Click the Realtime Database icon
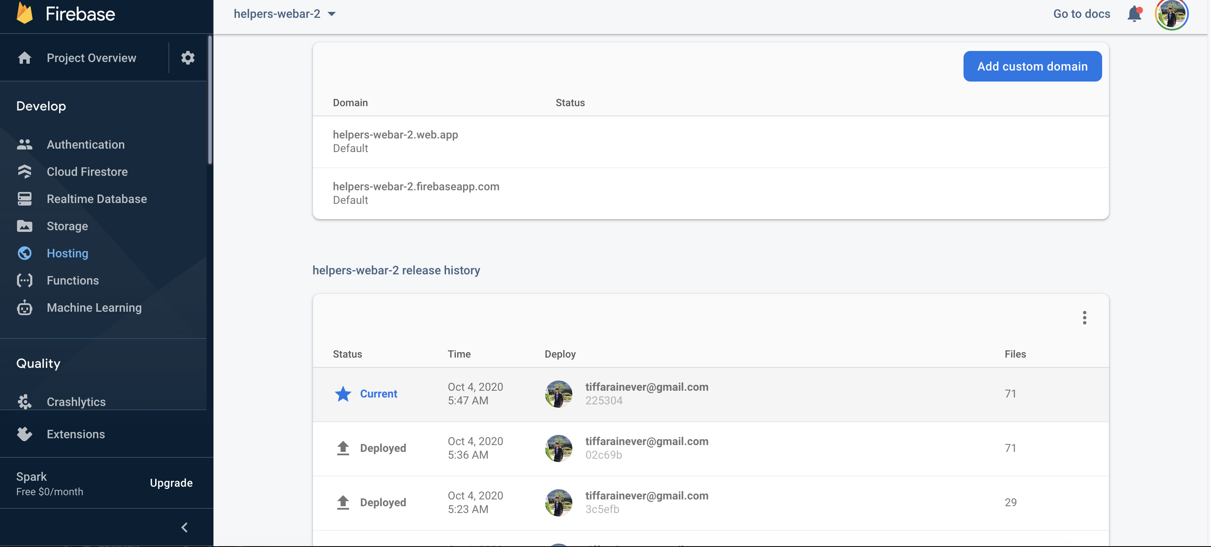Viewport: 1211px width, 547px height. (x=24, y=199)
